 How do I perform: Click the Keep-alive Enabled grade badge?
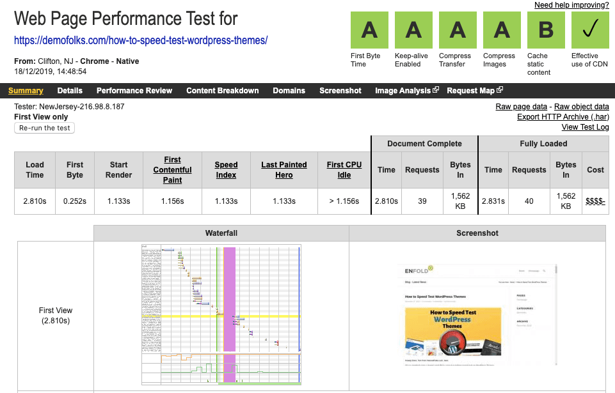tap(414, 30)
